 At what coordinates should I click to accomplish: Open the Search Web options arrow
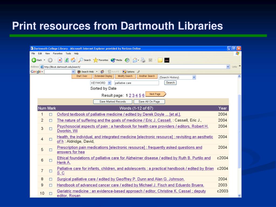(97, 72)
